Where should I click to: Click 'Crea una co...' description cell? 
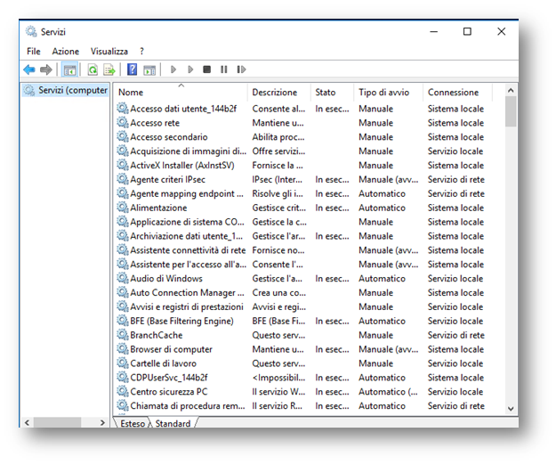pos(278,293)
